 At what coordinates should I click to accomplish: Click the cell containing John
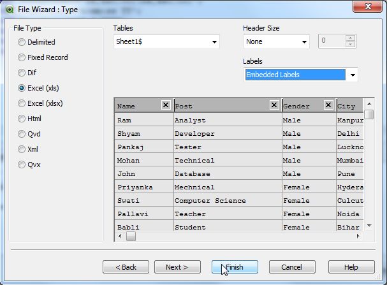pyautogui.click(x=144, y=173)
